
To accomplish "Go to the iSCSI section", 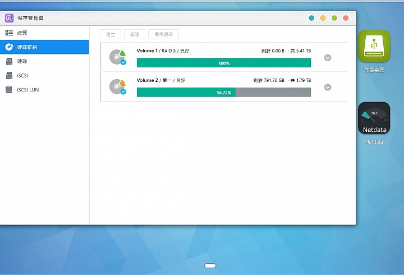I will coord(44,76).
